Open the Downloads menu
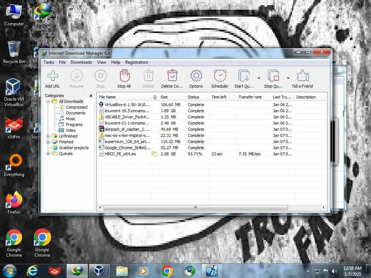Image resolution: width=371 pixels, height=278 pixels. point(81,62)
